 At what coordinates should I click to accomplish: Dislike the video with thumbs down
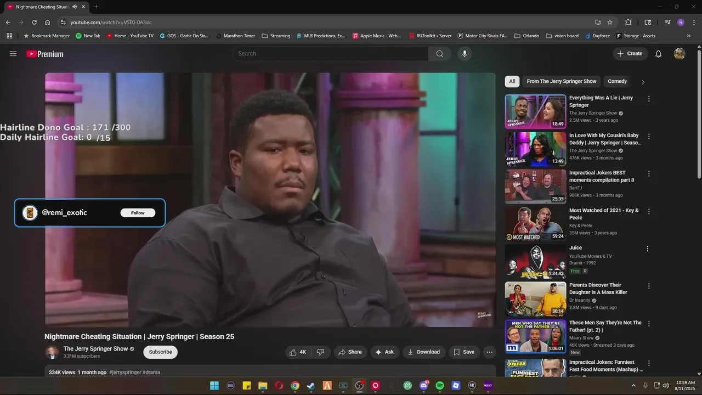click(x=321, y=352)
